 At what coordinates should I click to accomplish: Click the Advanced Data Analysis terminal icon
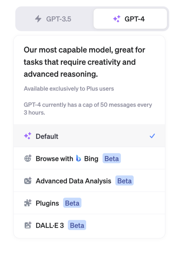(27, 181)
